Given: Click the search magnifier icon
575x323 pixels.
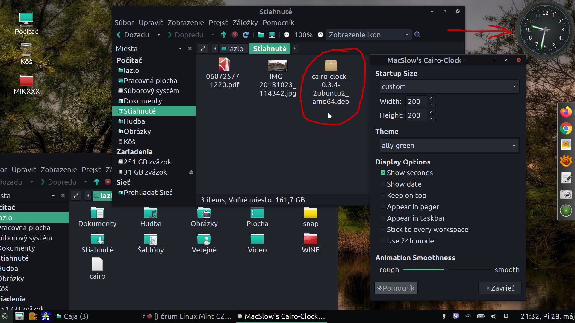Looking at the screenshot, I should 417,35.
